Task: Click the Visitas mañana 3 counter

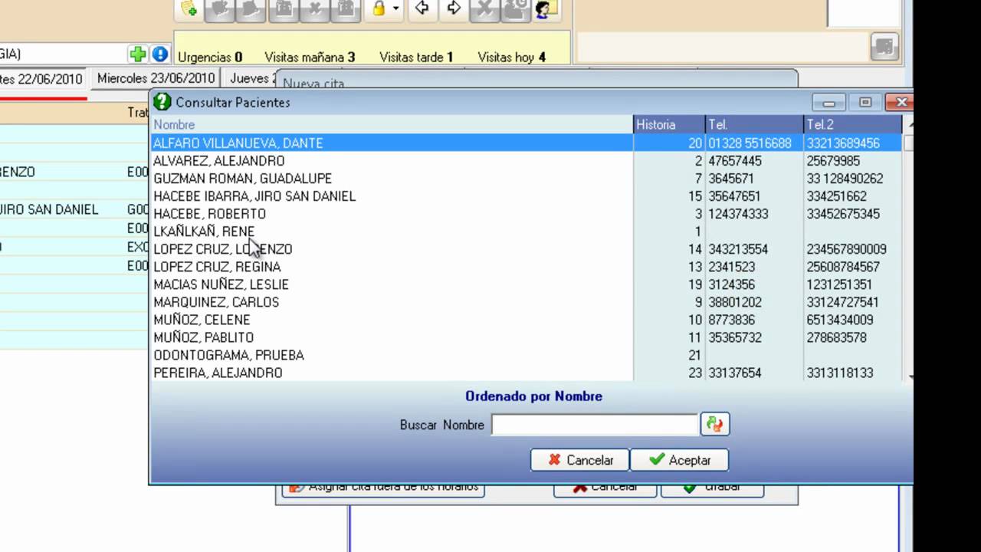Action: [310, 57]
